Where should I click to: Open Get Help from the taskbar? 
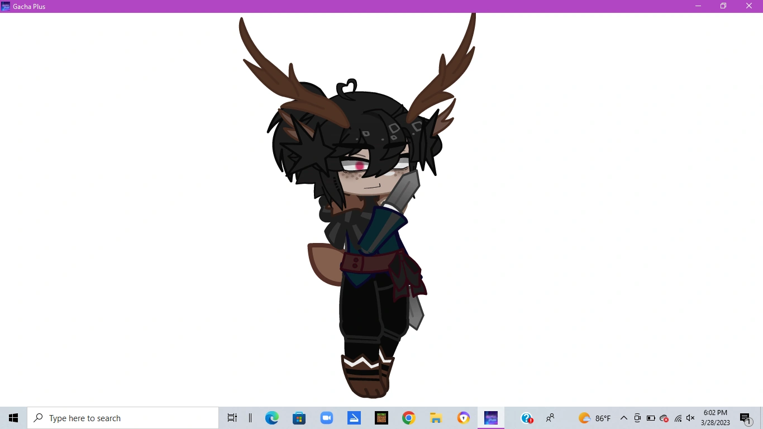[x=526, y=418]
